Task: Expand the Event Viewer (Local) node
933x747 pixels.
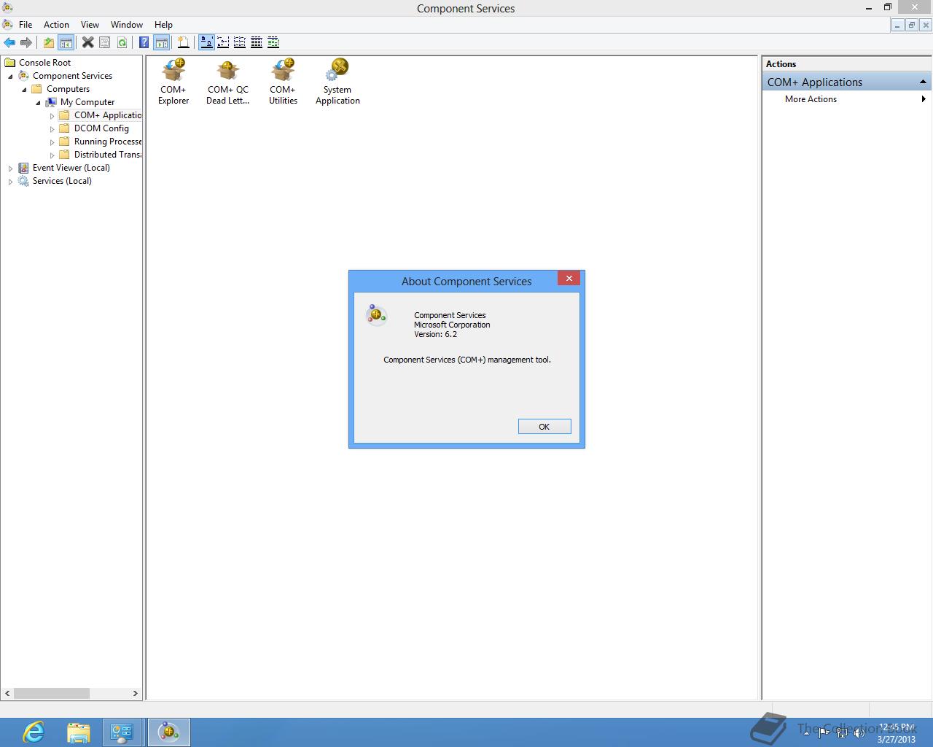Action: coord(10,169)
